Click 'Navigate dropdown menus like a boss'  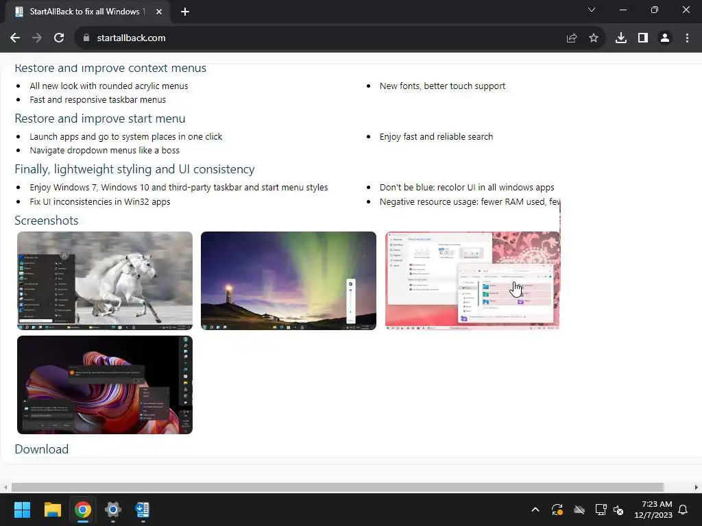click(104, 150)
